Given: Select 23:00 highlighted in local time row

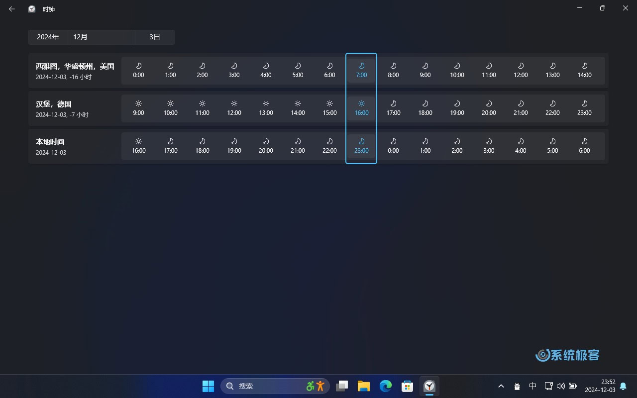Looking at the screenshot, I should click(x=361, y=146).
